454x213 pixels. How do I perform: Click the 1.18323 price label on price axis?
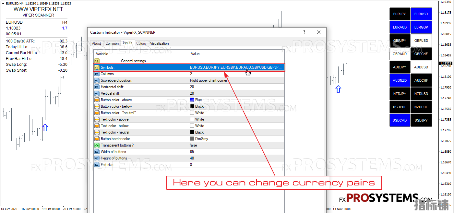pos(446,63)
